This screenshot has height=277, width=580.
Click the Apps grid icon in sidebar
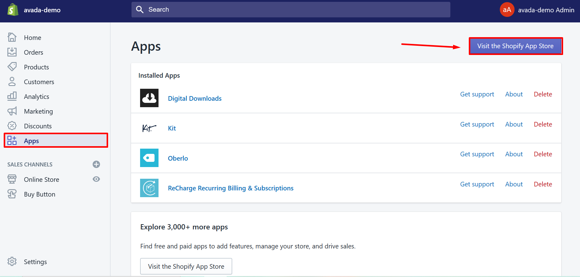click(x=12, y=140)
